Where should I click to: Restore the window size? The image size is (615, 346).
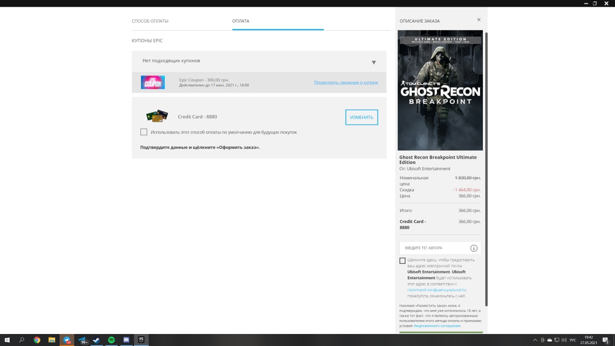(595, 3)
